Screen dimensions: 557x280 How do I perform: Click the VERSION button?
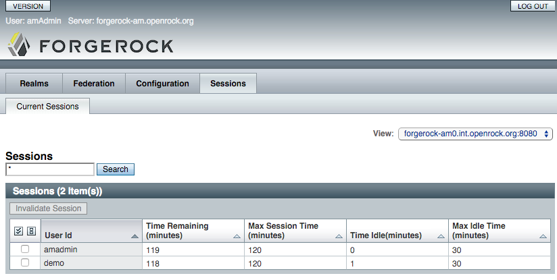click(x=28, y=6)
